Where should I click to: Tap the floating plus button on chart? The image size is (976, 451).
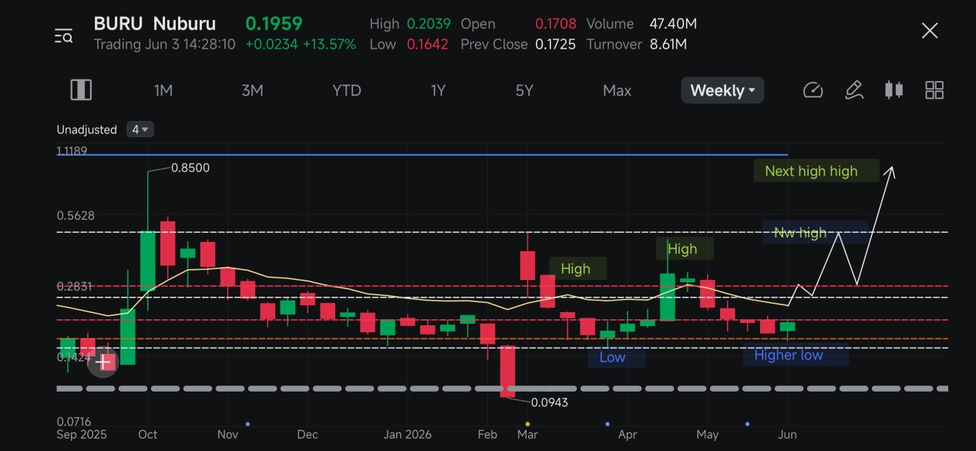103,362
